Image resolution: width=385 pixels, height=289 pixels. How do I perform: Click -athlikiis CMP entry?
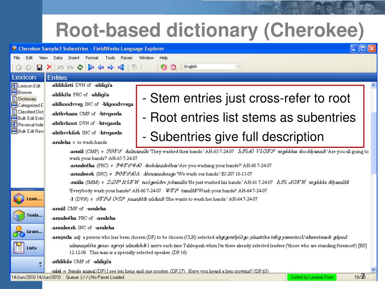pyautogui.click(x=81, y=262)
